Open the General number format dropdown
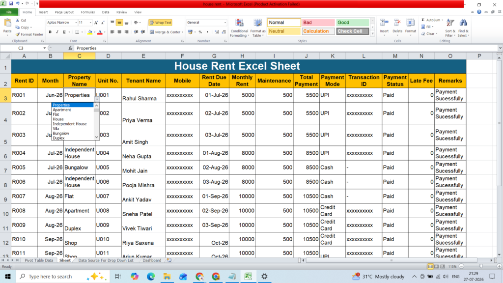The image size is (503, 283). (x=225, y=23)
